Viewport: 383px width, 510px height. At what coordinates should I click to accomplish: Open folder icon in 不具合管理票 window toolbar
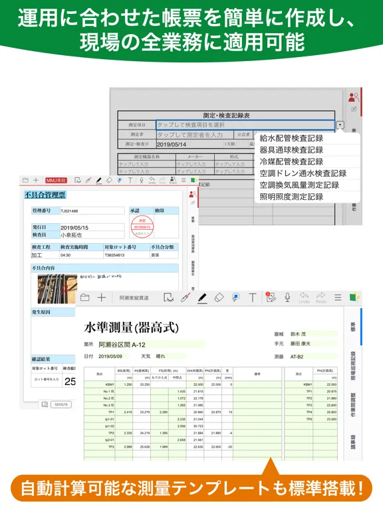point(25,180)
